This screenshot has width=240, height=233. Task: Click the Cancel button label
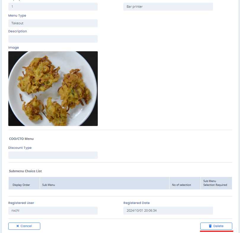(x=26, y=226)
